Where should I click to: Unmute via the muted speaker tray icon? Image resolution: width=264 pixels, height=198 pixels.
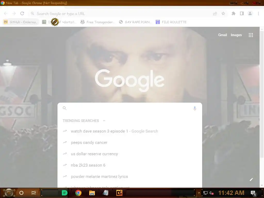click(211, 193)
